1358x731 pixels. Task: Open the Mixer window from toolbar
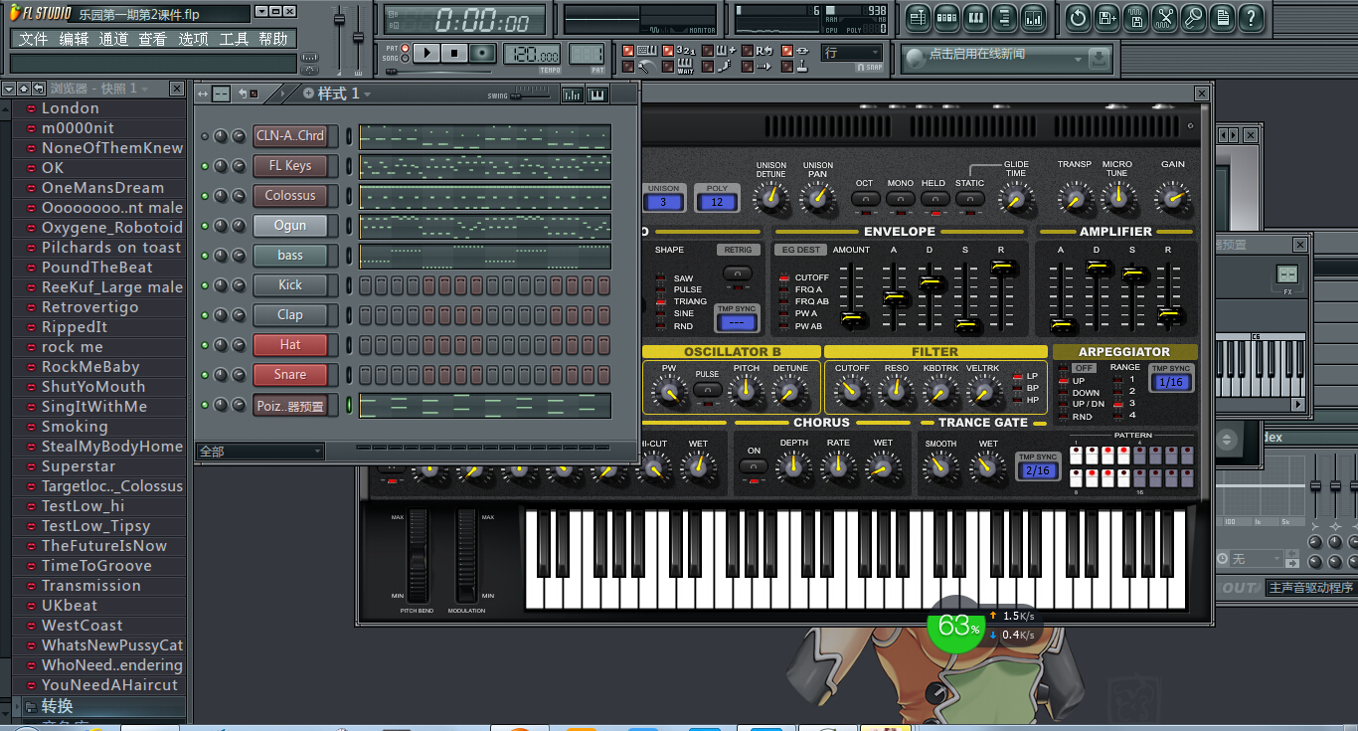pos(1033,17)
